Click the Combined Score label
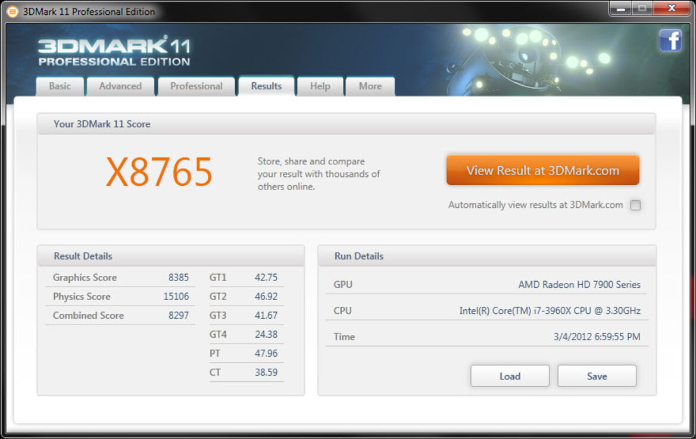The image size is (696, 439). pyautogui.click(x=88, y=315)
